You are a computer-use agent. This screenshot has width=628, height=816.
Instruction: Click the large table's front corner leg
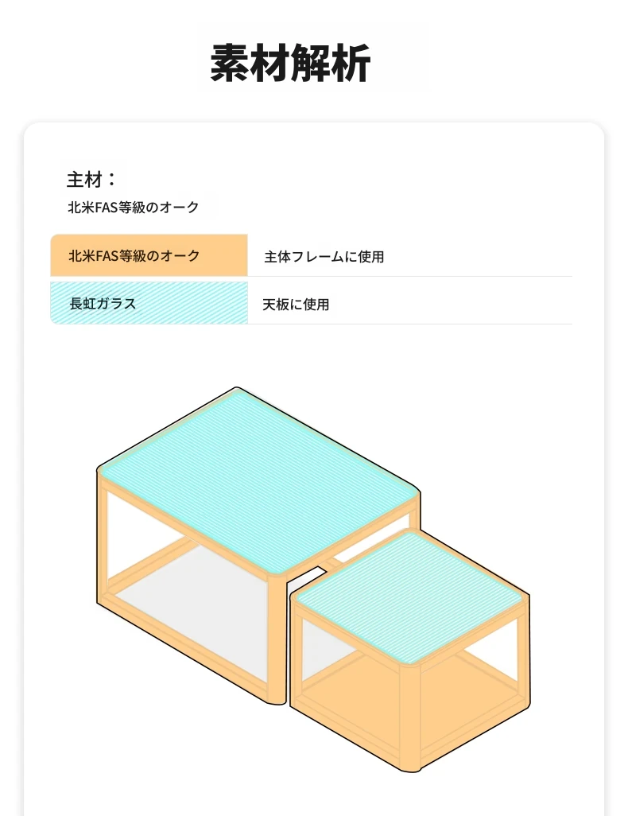click(277, 640)
